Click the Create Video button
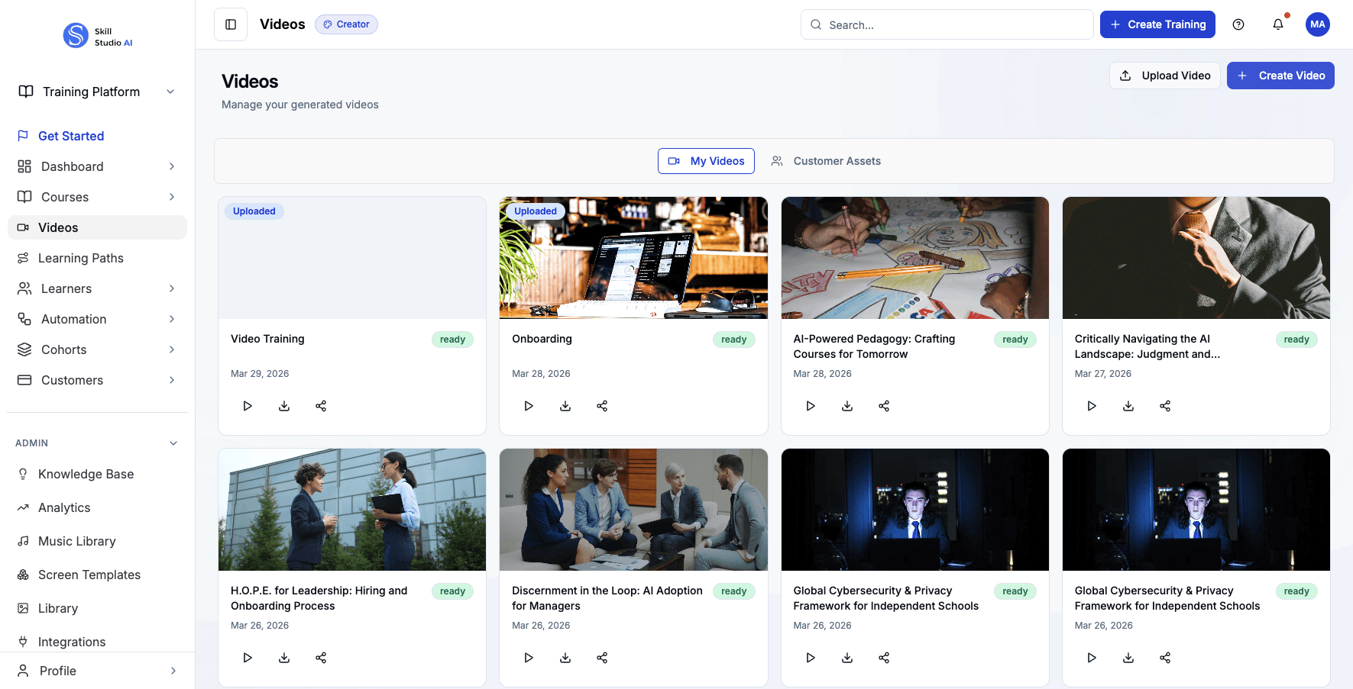The width and height of the screenshot is (1353, 689). coord(1280,75)
